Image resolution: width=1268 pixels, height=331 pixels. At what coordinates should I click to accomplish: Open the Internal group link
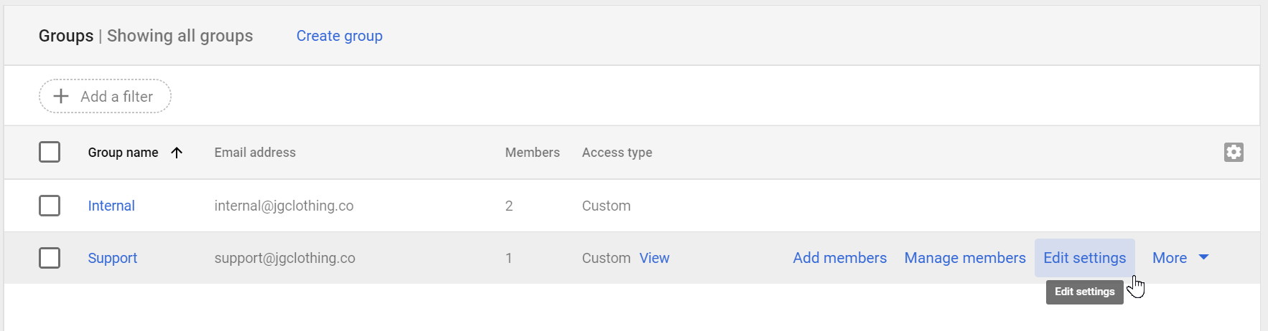(x=111, y=206)
